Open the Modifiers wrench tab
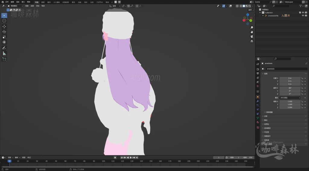 coord(258,101)
